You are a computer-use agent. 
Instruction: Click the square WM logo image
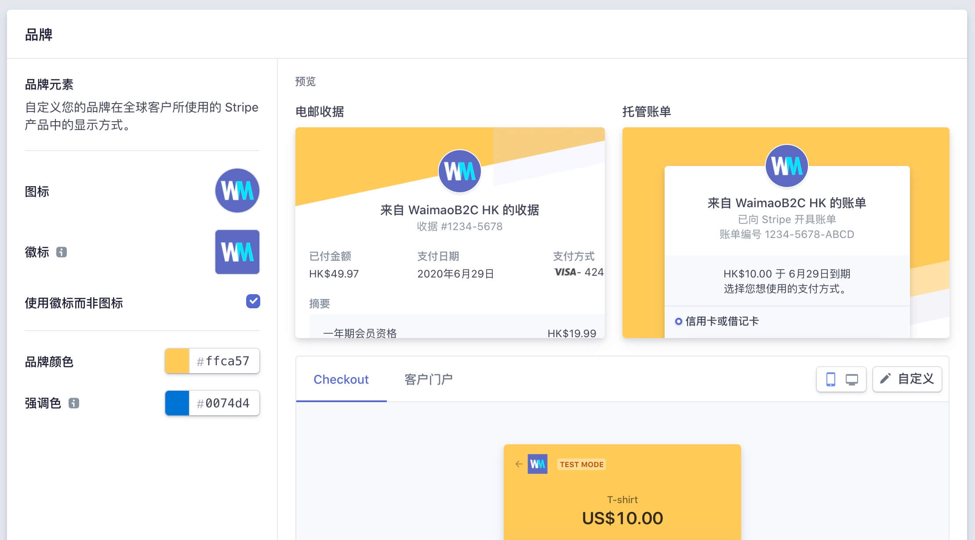point(237,252)
